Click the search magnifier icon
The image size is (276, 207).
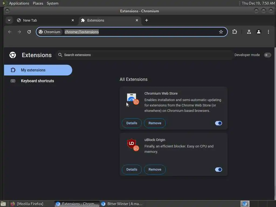click(x=60, y=55)
